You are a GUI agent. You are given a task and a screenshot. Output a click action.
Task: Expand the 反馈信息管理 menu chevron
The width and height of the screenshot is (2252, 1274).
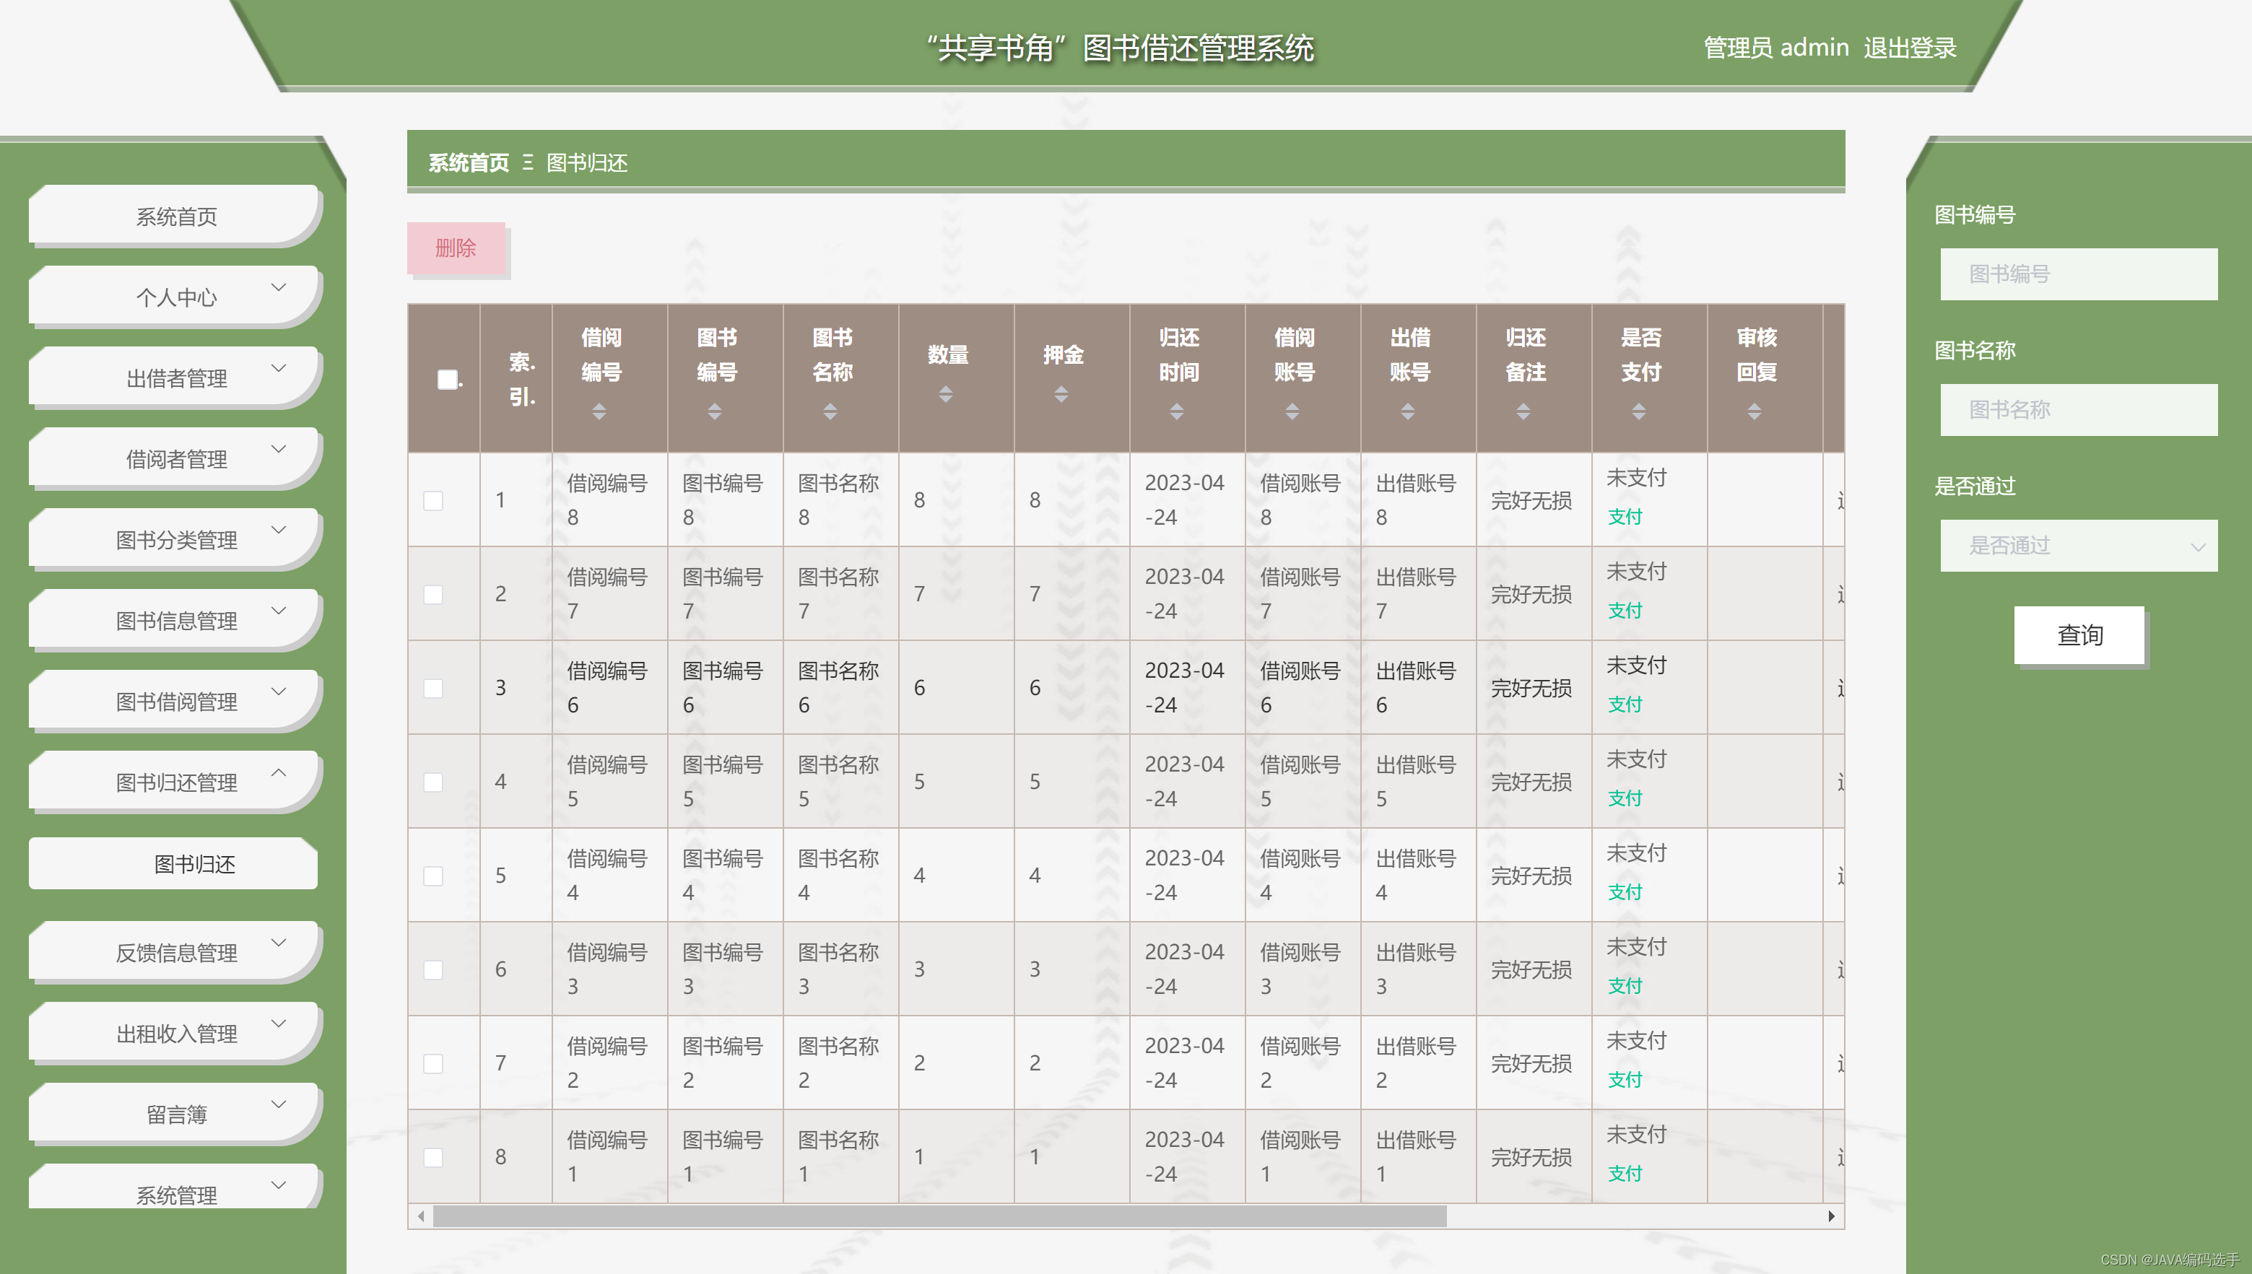point(279,943)
